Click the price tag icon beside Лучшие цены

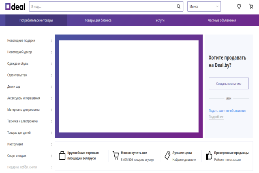coord(167,155)
